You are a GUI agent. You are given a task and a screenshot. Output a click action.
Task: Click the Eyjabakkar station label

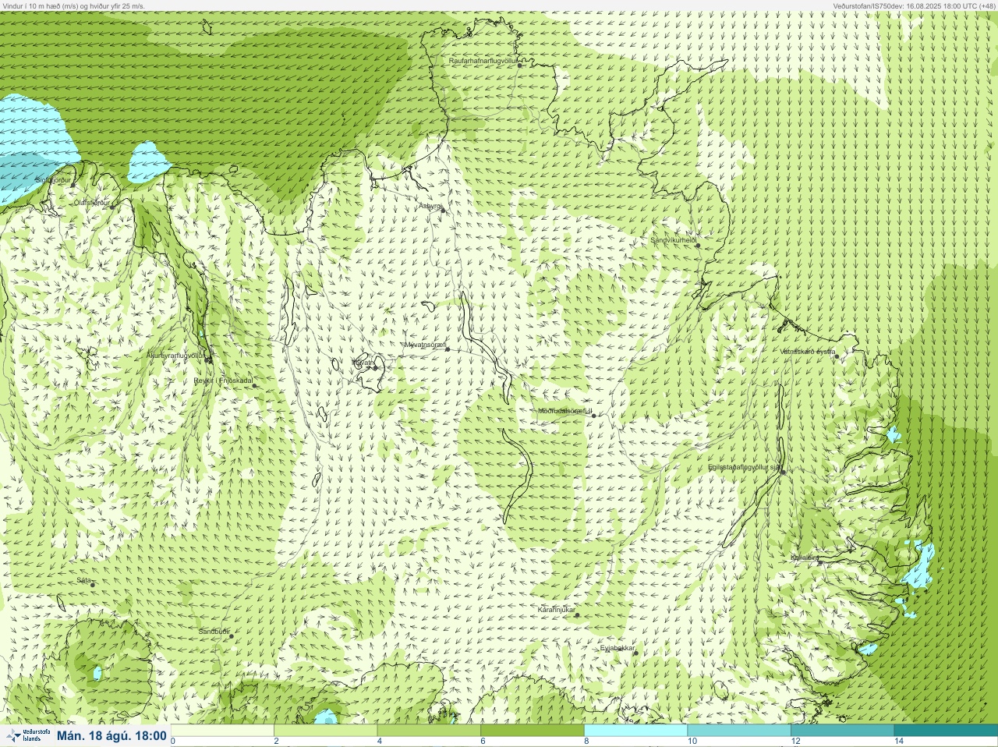618,648
